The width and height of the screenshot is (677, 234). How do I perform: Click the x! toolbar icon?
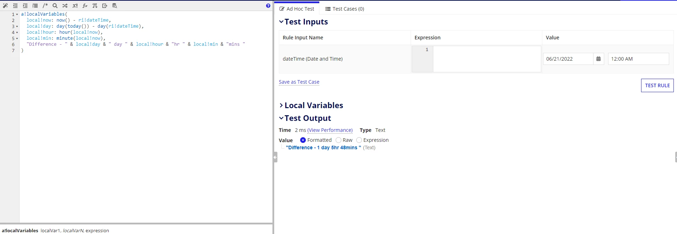[x=75, y=6]
